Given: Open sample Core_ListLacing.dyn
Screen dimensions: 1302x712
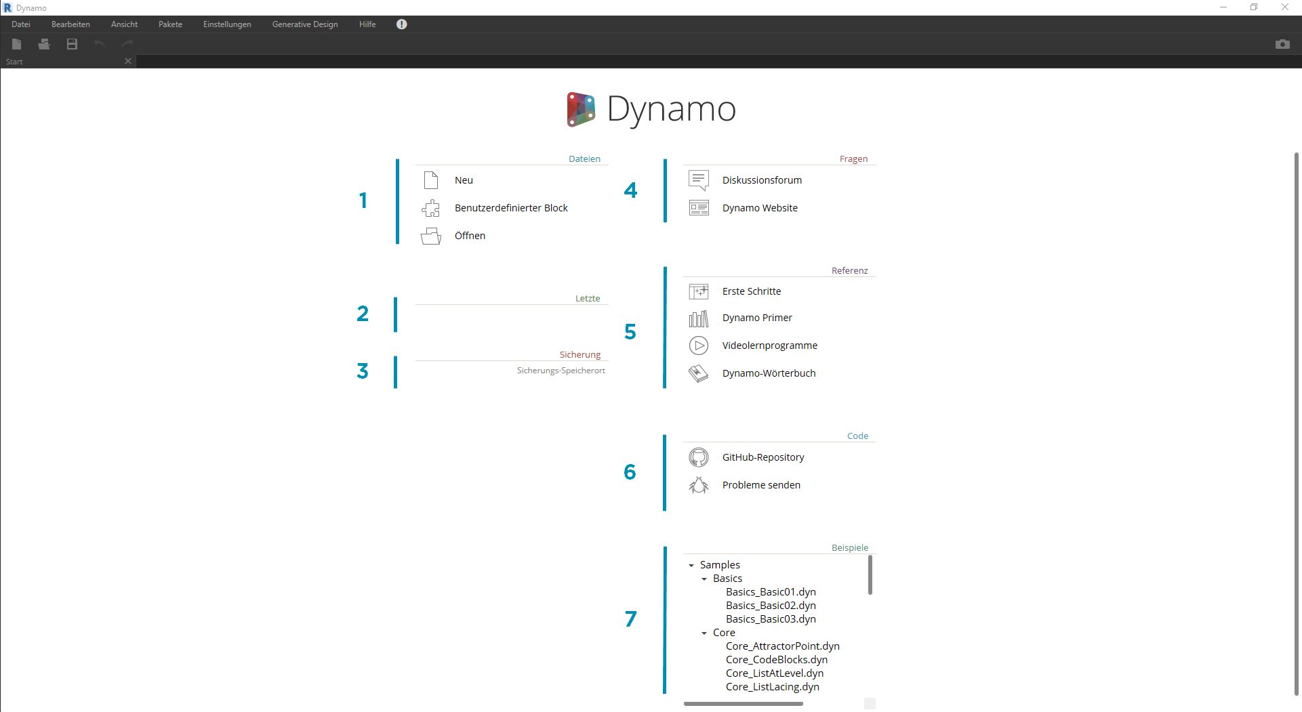Looking at the screenshot, I should click(x=773, y=687).
